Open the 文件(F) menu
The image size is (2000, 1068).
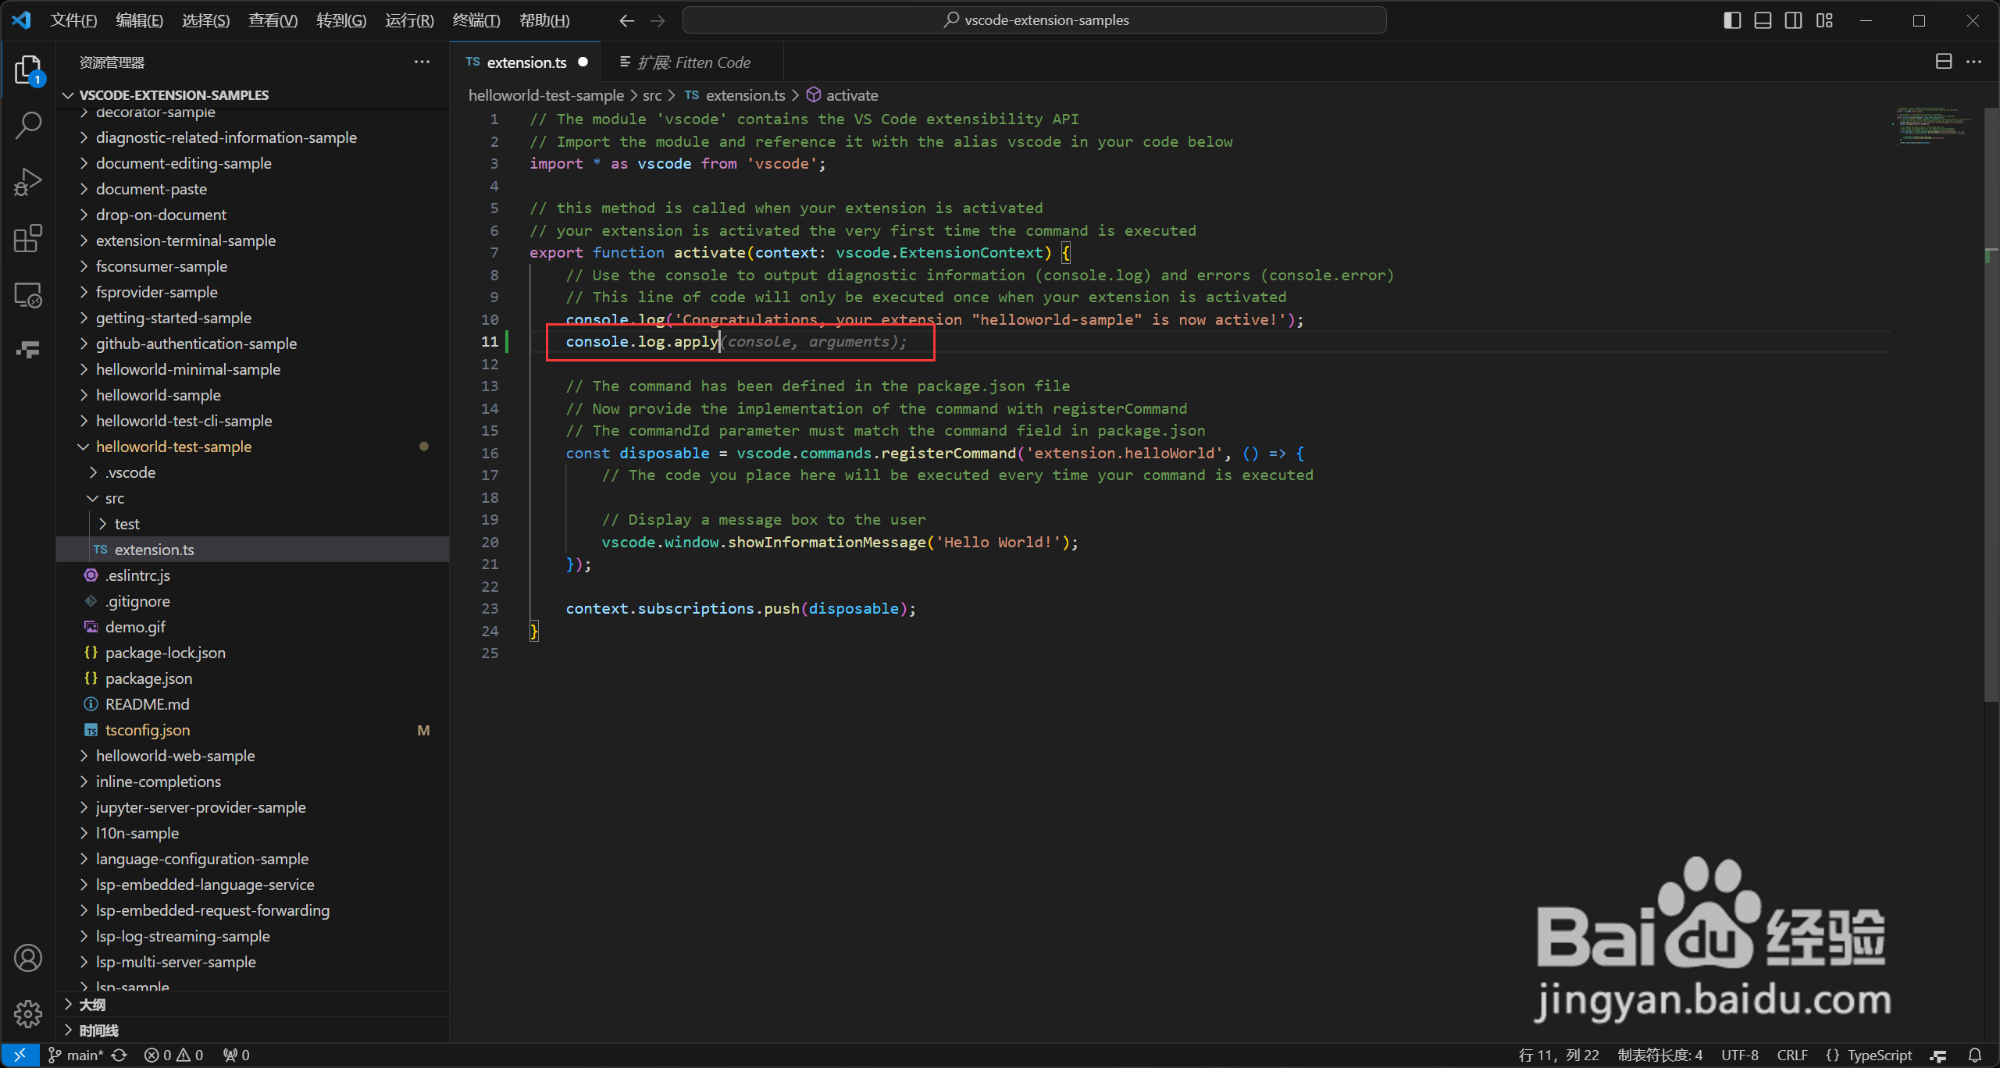73,20
